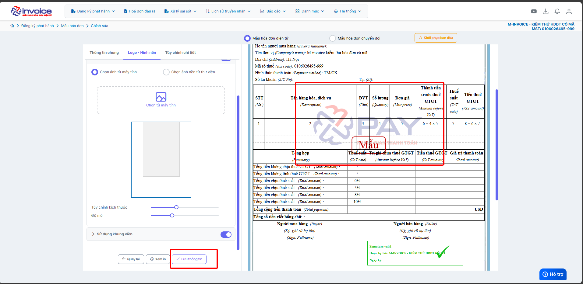Click Lưu thông tin button
The image size is (583, 284).
[189, 259]
